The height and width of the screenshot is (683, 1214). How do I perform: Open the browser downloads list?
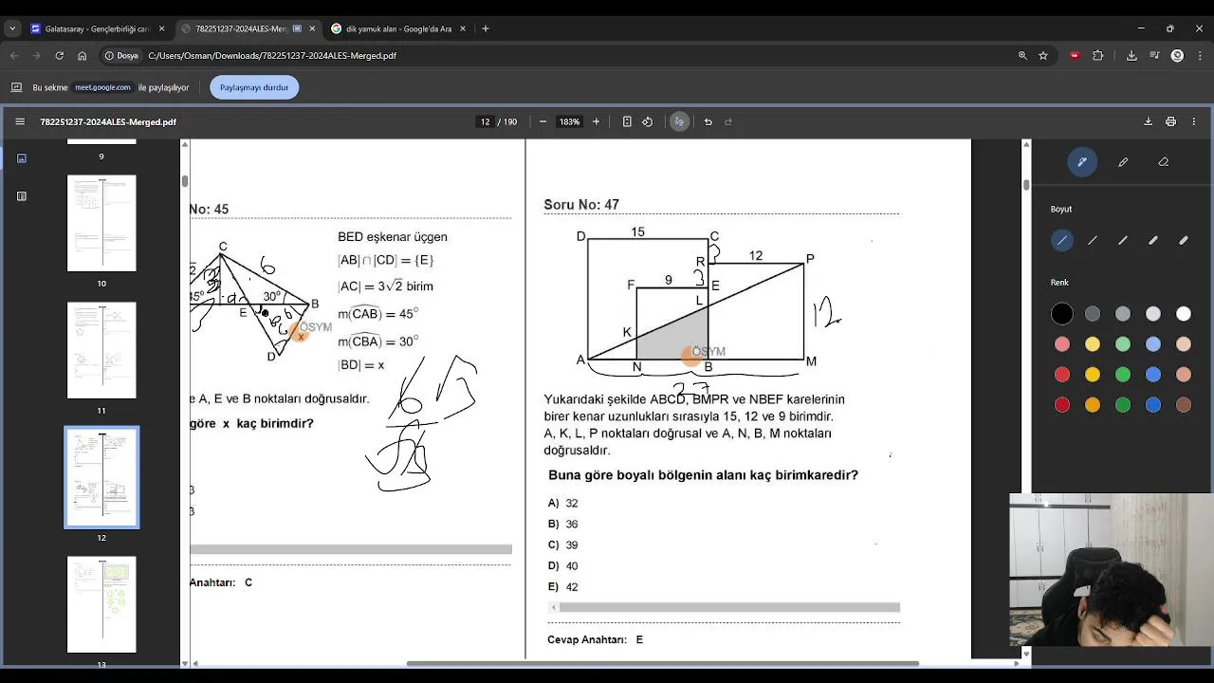(x=1131, y=56)
